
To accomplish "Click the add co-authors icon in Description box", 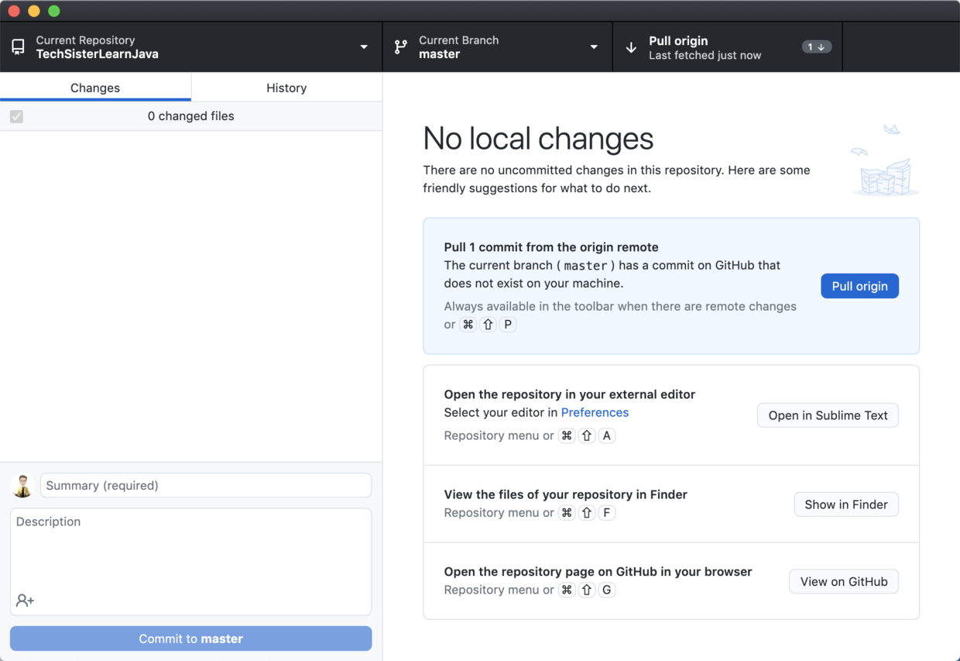I will coord(25,601).
